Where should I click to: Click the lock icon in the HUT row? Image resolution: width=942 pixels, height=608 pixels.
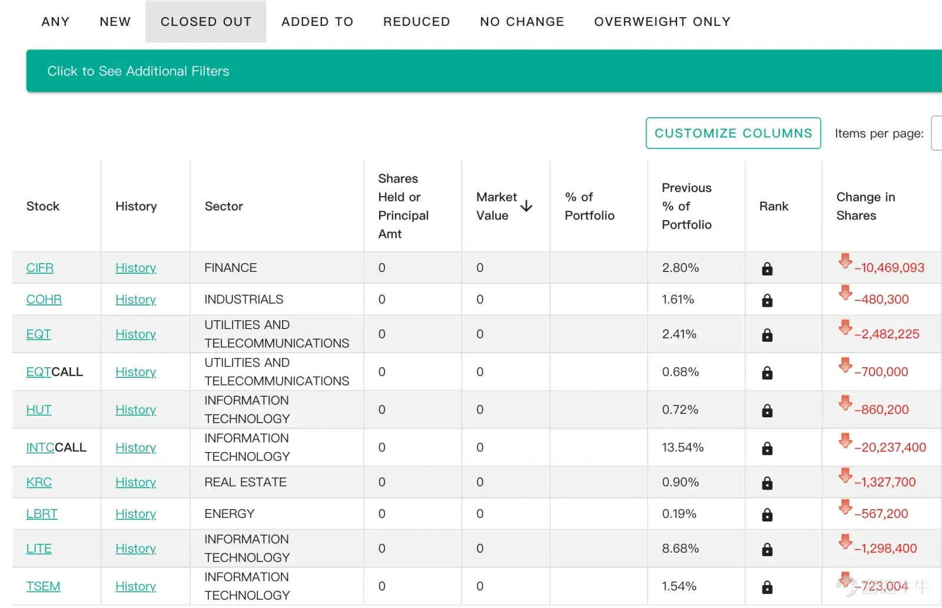tap(767, 411)
